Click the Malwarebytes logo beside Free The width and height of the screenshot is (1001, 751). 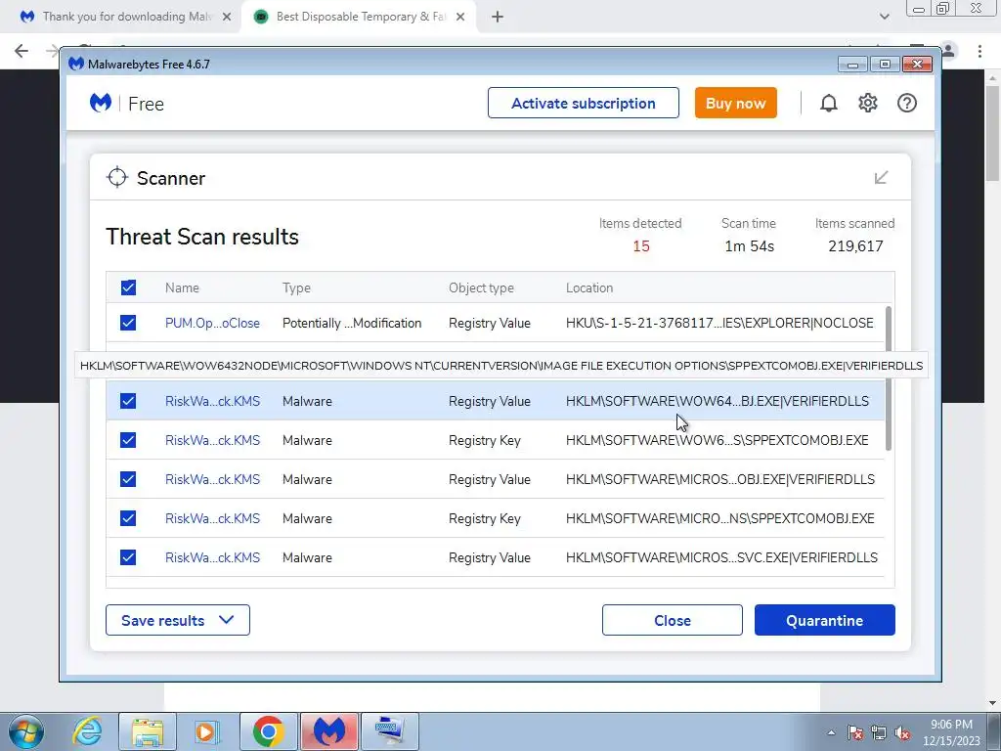(101, 103)
